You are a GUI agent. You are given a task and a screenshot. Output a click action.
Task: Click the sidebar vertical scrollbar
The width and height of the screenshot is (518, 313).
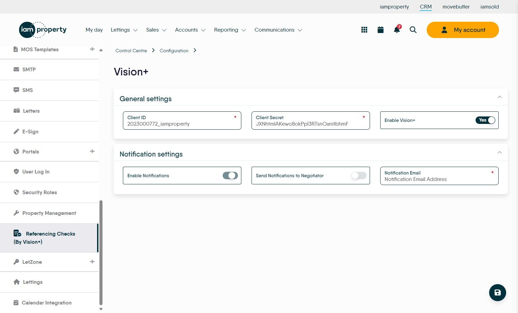(101, 253)
